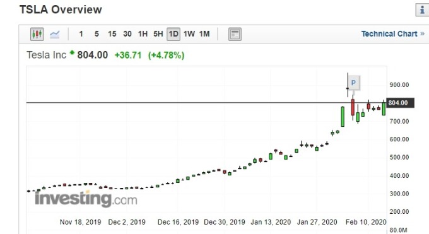Select the 1 minute interval
Viewport: 429px width, 234px height.
(x=81, y=34)
